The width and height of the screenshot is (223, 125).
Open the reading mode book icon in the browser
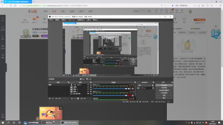[15, 6]
